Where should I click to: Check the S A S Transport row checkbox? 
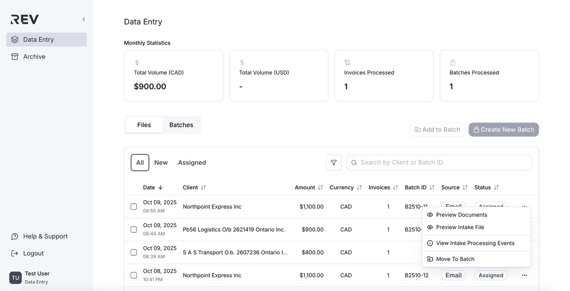134,252
